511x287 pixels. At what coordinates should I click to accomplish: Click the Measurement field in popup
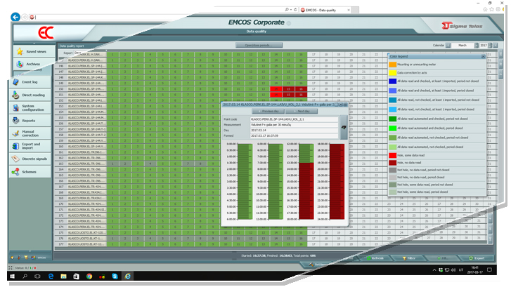294,125
